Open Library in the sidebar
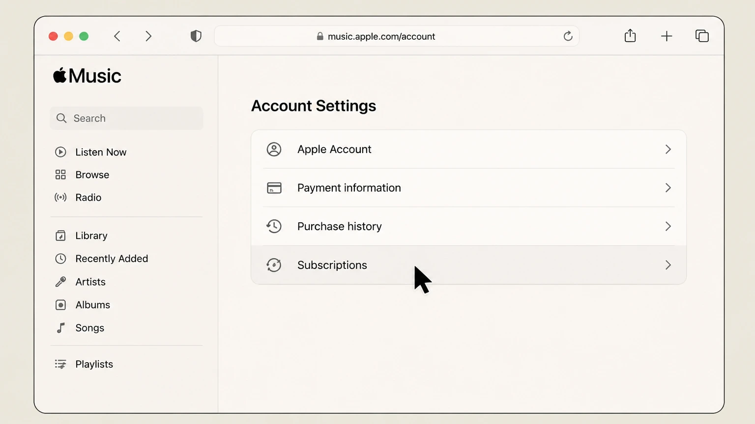This screenshot has height=424, width=755. (x=91, y=236)
